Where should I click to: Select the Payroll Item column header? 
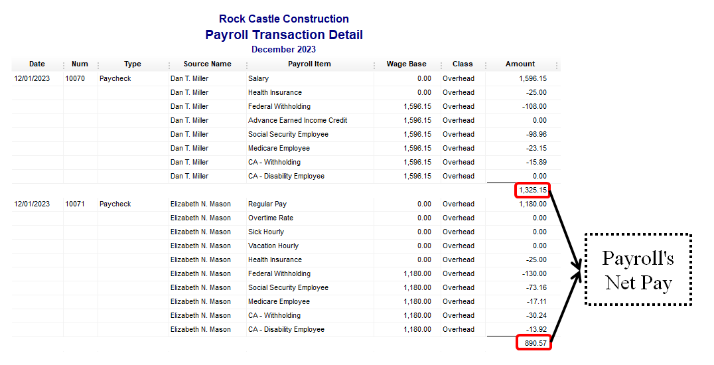click(x=309, y=64)
